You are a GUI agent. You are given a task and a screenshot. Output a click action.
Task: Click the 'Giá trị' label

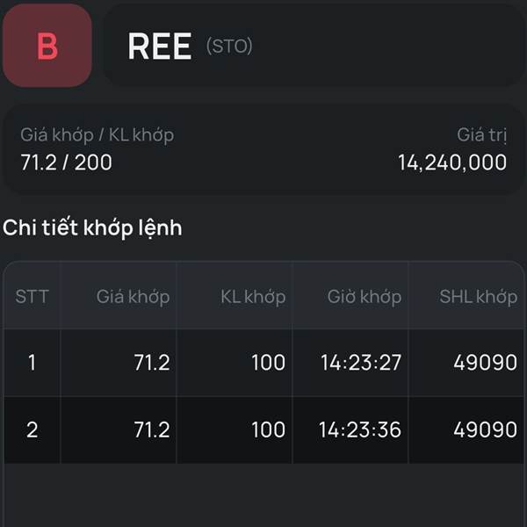[x=481, y=135]
